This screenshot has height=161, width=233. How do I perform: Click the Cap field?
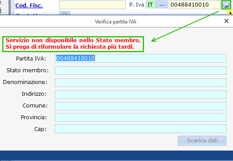click(141, 129)
